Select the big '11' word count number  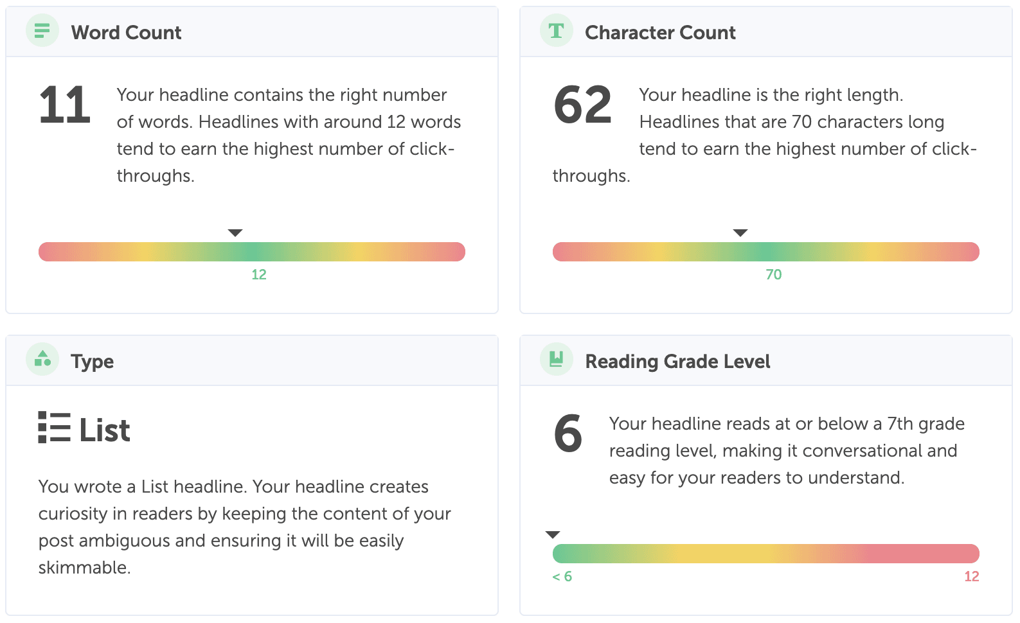click(x=64, y=104)
